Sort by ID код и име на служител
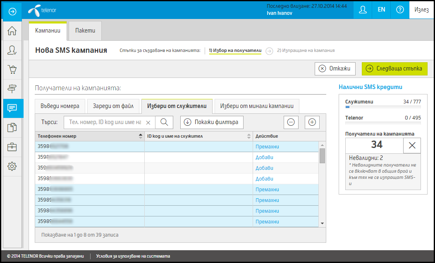This screenshot has height=263, width=435. [198, 136]
